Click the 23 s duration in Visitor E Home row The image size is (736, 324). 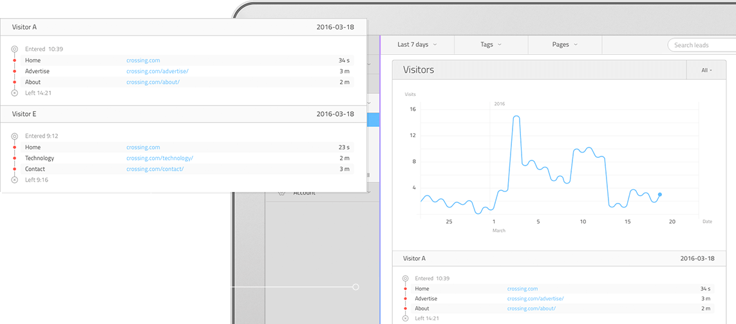click(x=344, y=148)
